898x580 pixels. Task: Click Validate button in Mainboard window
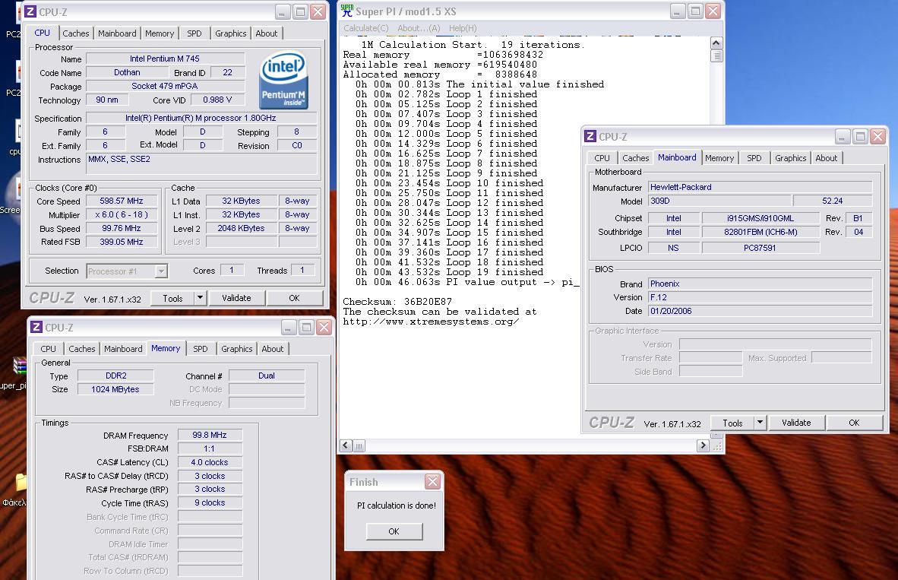797,423
